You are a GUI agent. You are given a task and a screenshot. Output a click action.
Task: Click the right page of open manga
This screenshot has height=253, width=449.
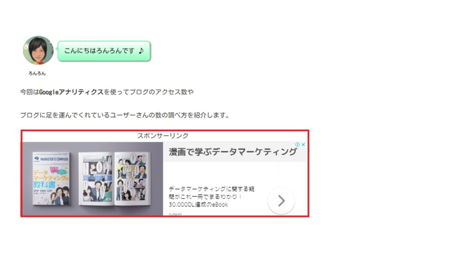[132, 178]
